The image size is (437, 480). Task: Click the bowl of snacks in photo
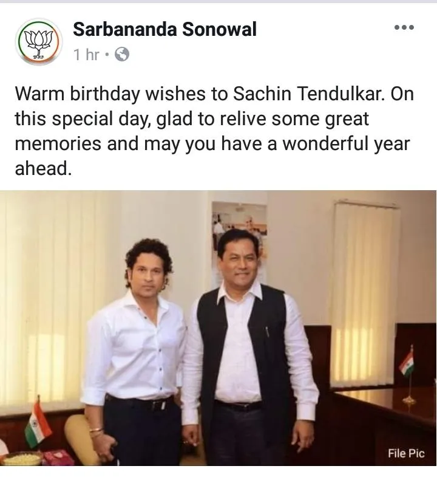(21, 458)
